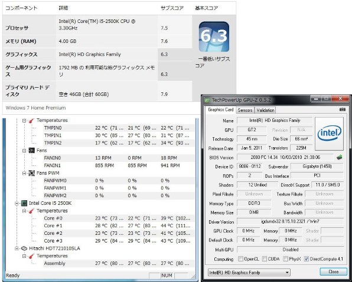This screenshot has height=282, width=352.
Task: Collapse Temperatures under the Hitachi drive
Action: (x=24, y=256)
